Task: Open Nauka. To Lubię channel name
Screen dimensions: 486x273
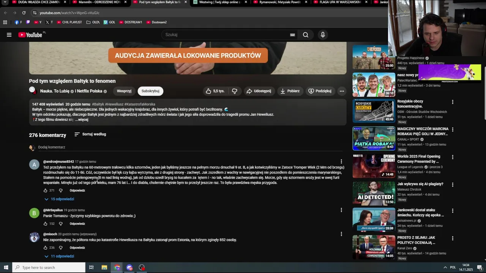Action: coord(55,91)
